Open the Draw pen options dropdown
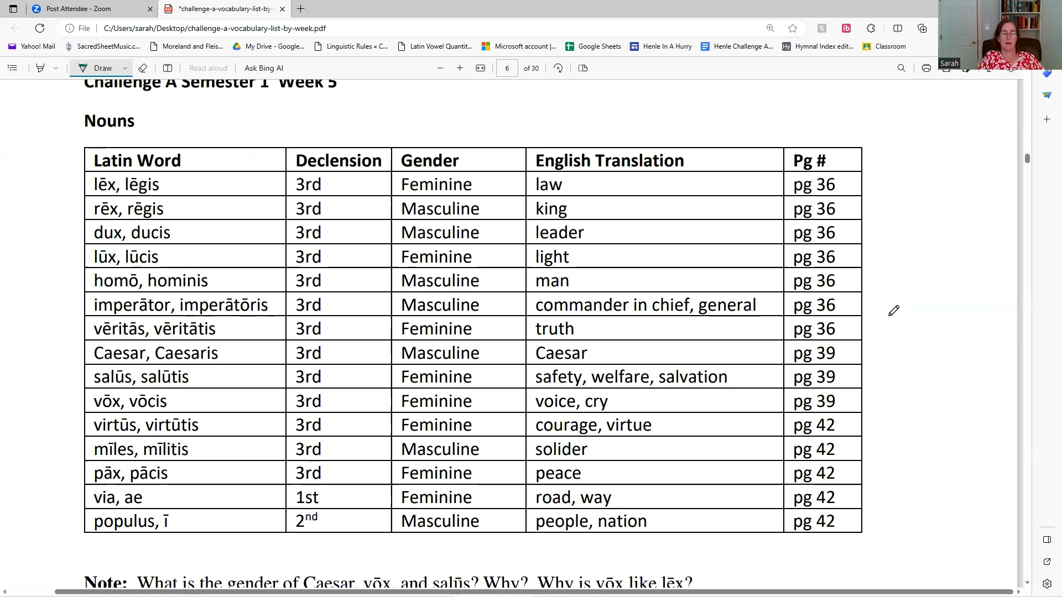This screenshot has width=1062, height=597. tap(125, 68)
